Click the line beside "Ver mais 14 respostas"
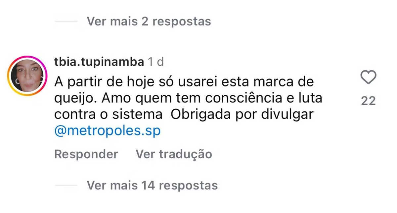The height and width of the screenshot is (213, 397). pos(66,185)
